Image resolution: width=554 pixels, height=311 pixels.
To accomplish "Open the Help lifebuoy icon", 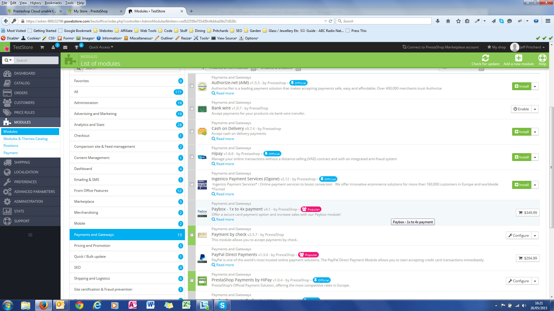I will pos(542,58).
